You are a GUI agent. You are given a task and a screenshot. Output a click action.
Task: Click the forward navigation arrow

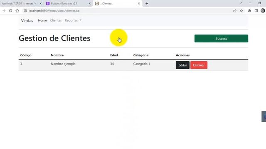pyautogui.click(x=4, y=11)
